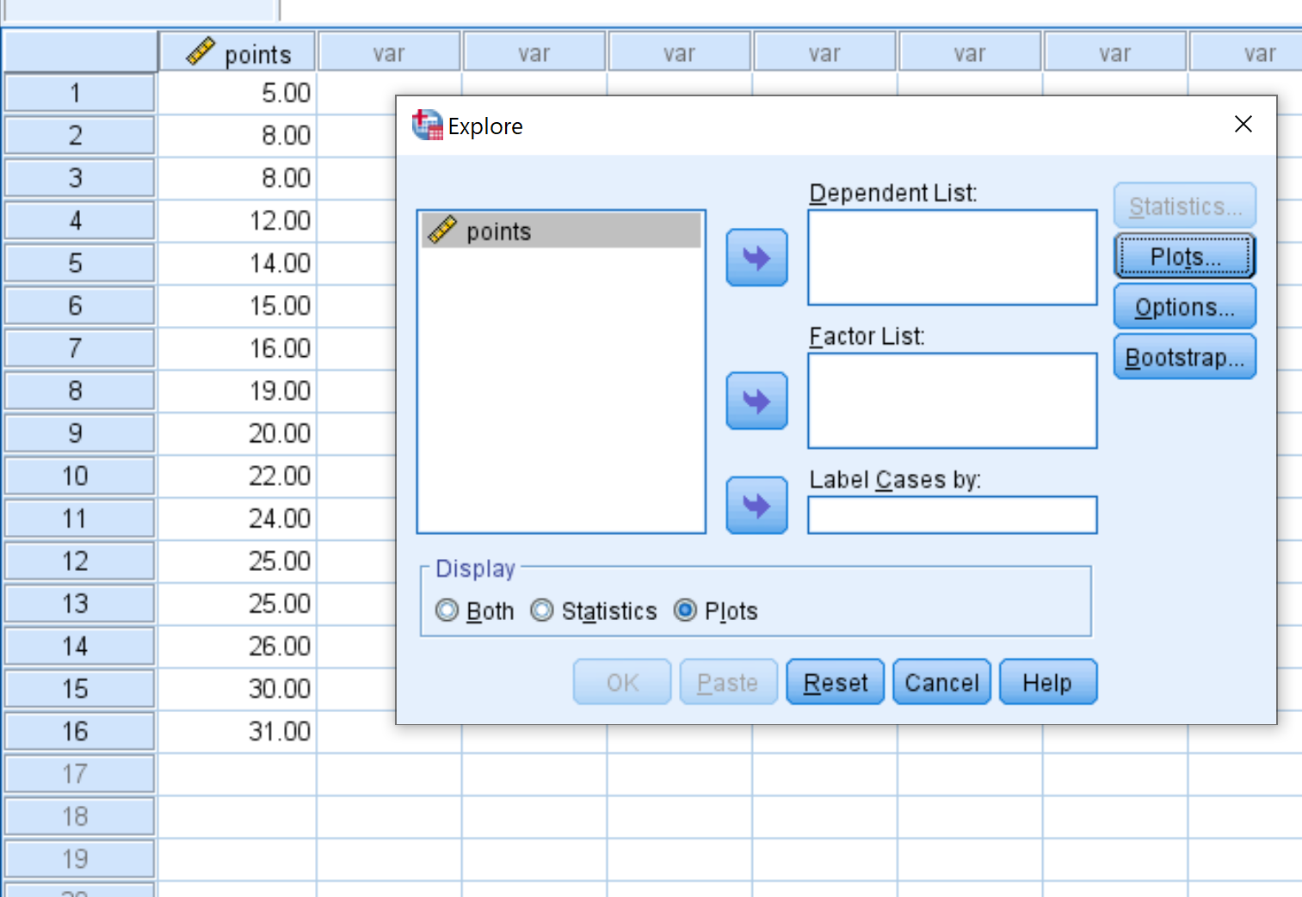
Task: Open the Plots... settings button
Action: click(1185, 256)
